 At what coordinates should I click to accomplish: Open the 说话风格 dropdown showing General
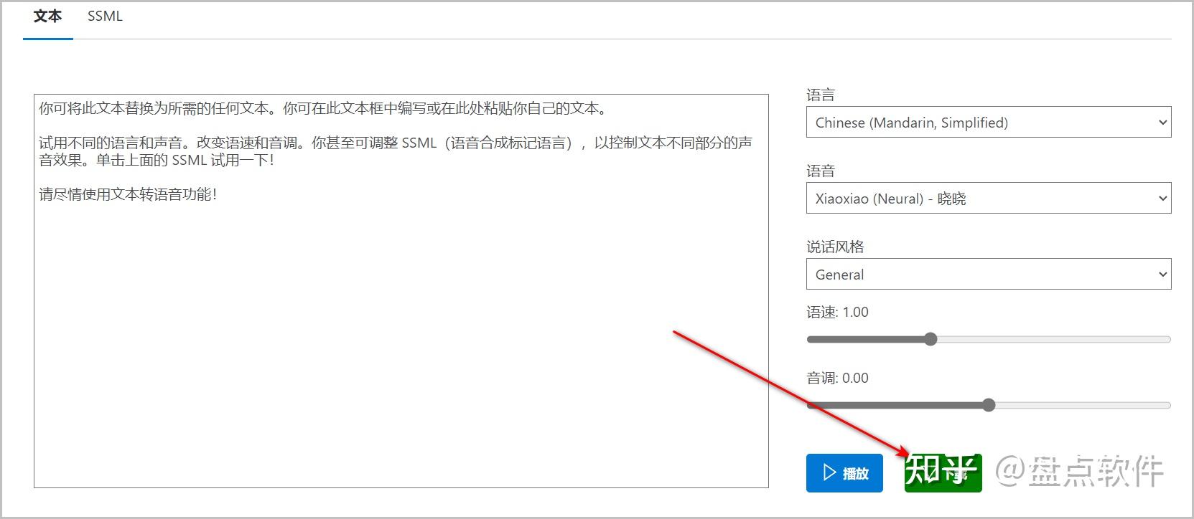pyautogui.click(x=989, y=275)
